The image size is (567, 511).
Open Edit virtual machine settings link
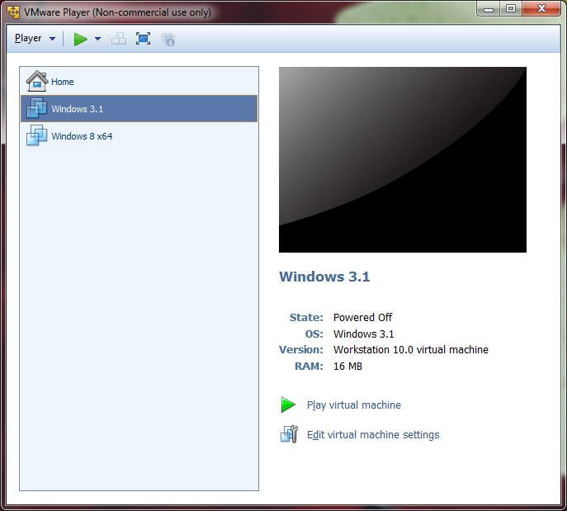coord(373,435)
